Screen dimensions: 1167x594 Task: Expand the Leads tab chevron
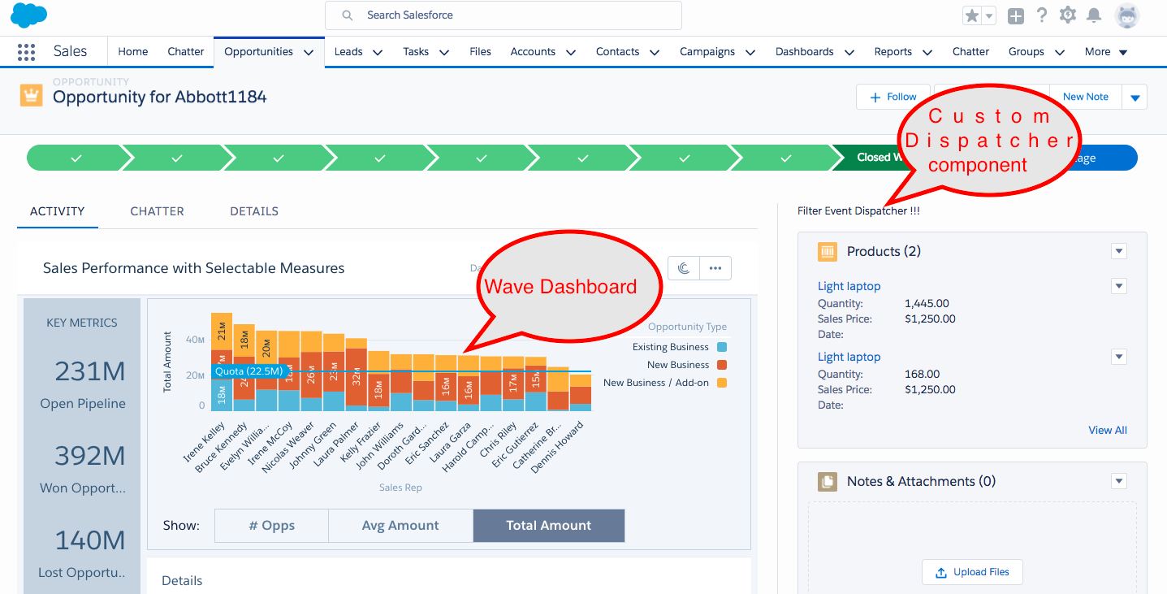(x=378, y=52)
